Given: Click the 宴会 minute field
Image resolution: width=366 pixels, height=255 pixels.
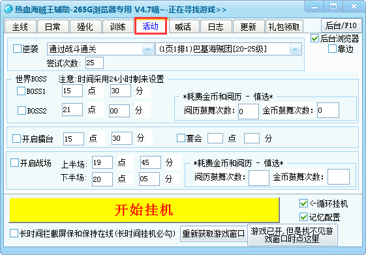Looking at the screenshot, I should point(252,138).
